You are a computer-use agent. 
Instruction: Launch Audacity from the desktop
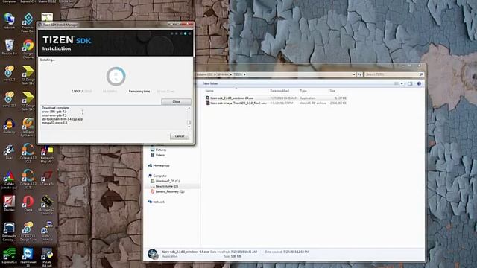click(x=9, y=126)
